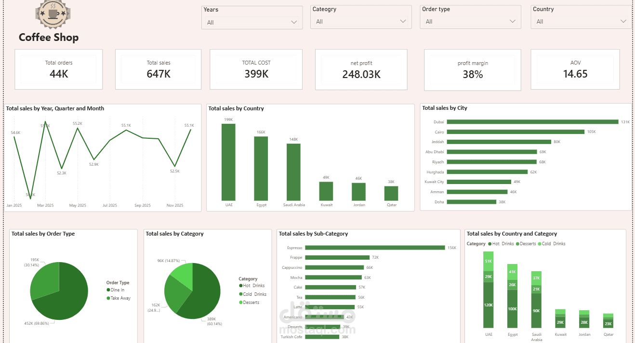Select the TOTAL COST 399K card
The height and width of the screenshot is (343, 635).
point(256,69)
